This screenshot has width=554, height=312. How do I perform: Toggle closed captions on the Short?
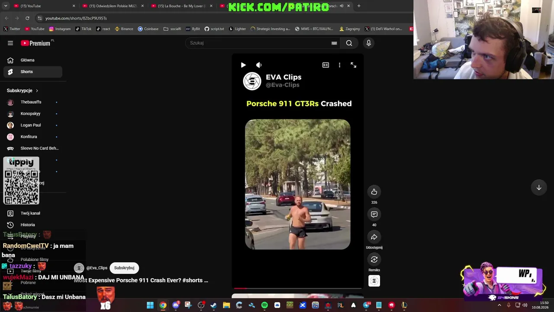pyautogui.click(x=325, y=65)
